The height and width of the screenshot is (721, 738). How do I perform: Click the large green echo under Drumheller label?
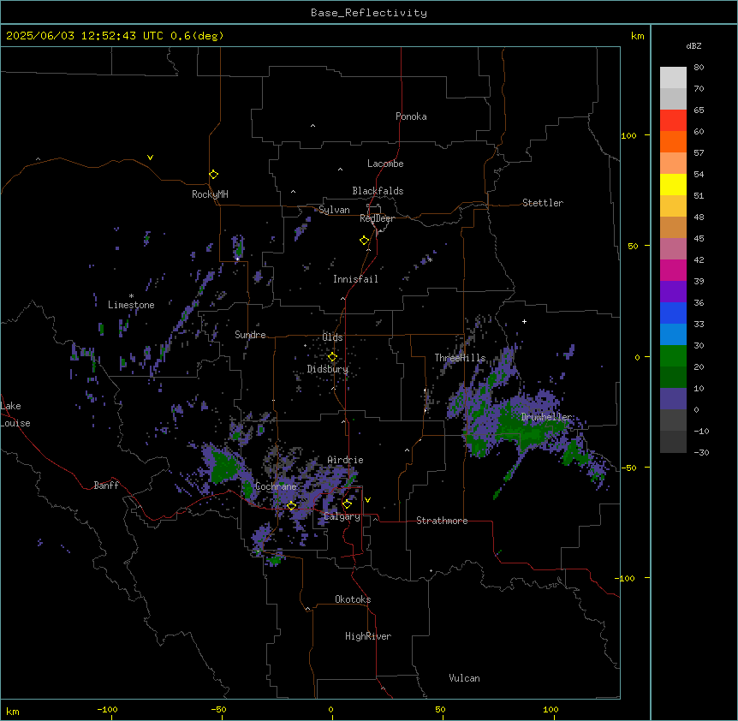tap(529, 428)
